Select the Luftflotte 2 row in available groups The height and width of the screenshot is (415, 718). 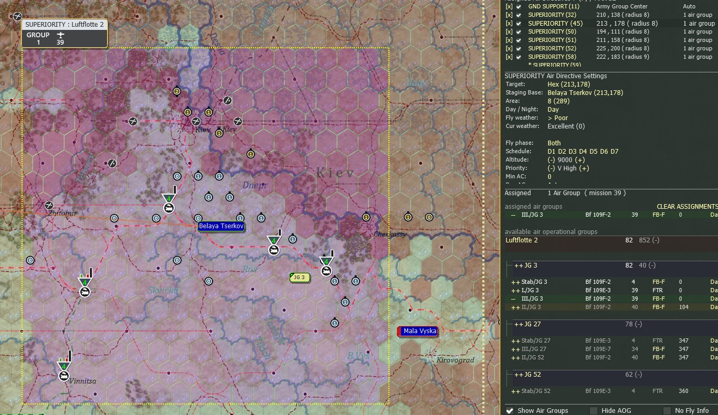point(611,240)
